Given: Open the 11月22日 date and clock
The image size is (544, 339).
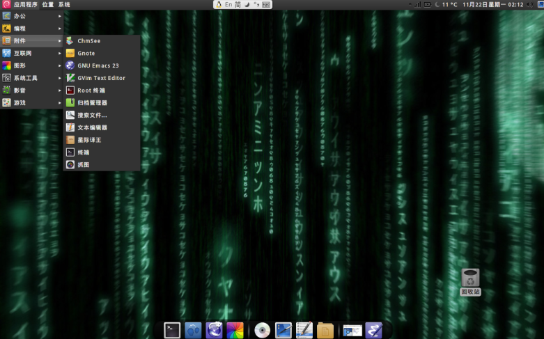Looking at the screenshot, I should click(x=492, y=4).
